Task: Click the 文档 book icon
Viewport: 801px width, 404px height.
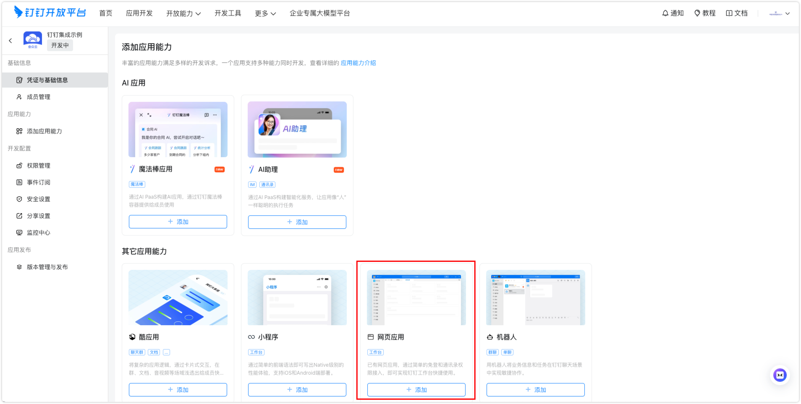Action: point(729,13)
